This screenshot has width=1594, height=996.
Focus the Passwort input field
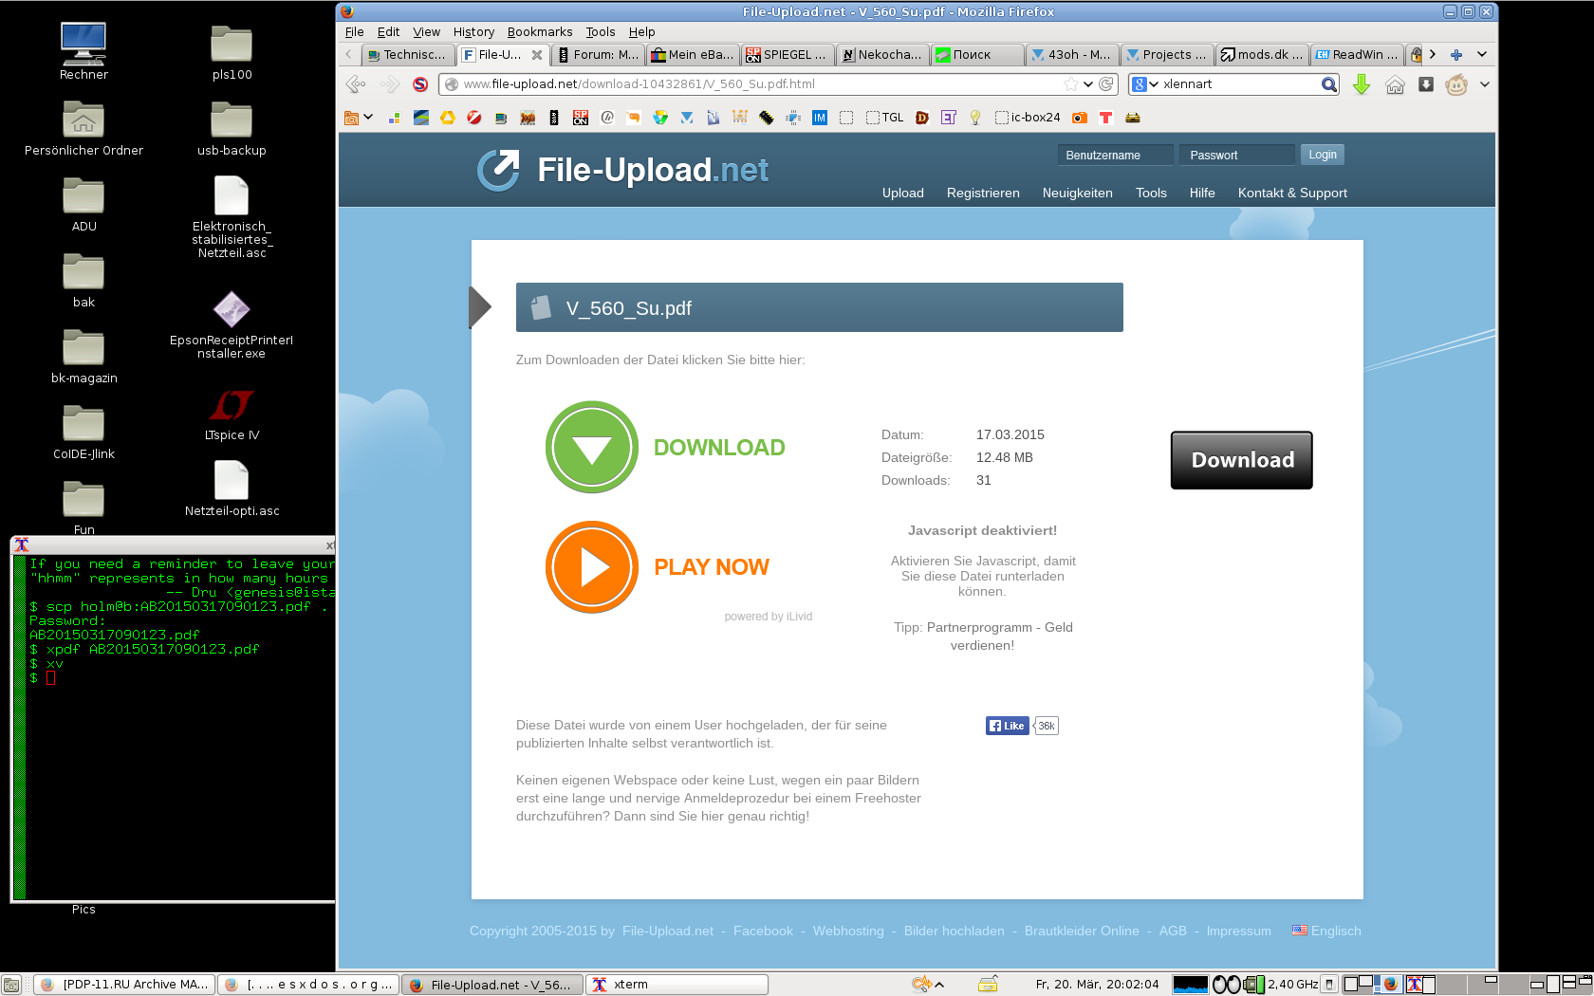click(x=1236, y=155)
